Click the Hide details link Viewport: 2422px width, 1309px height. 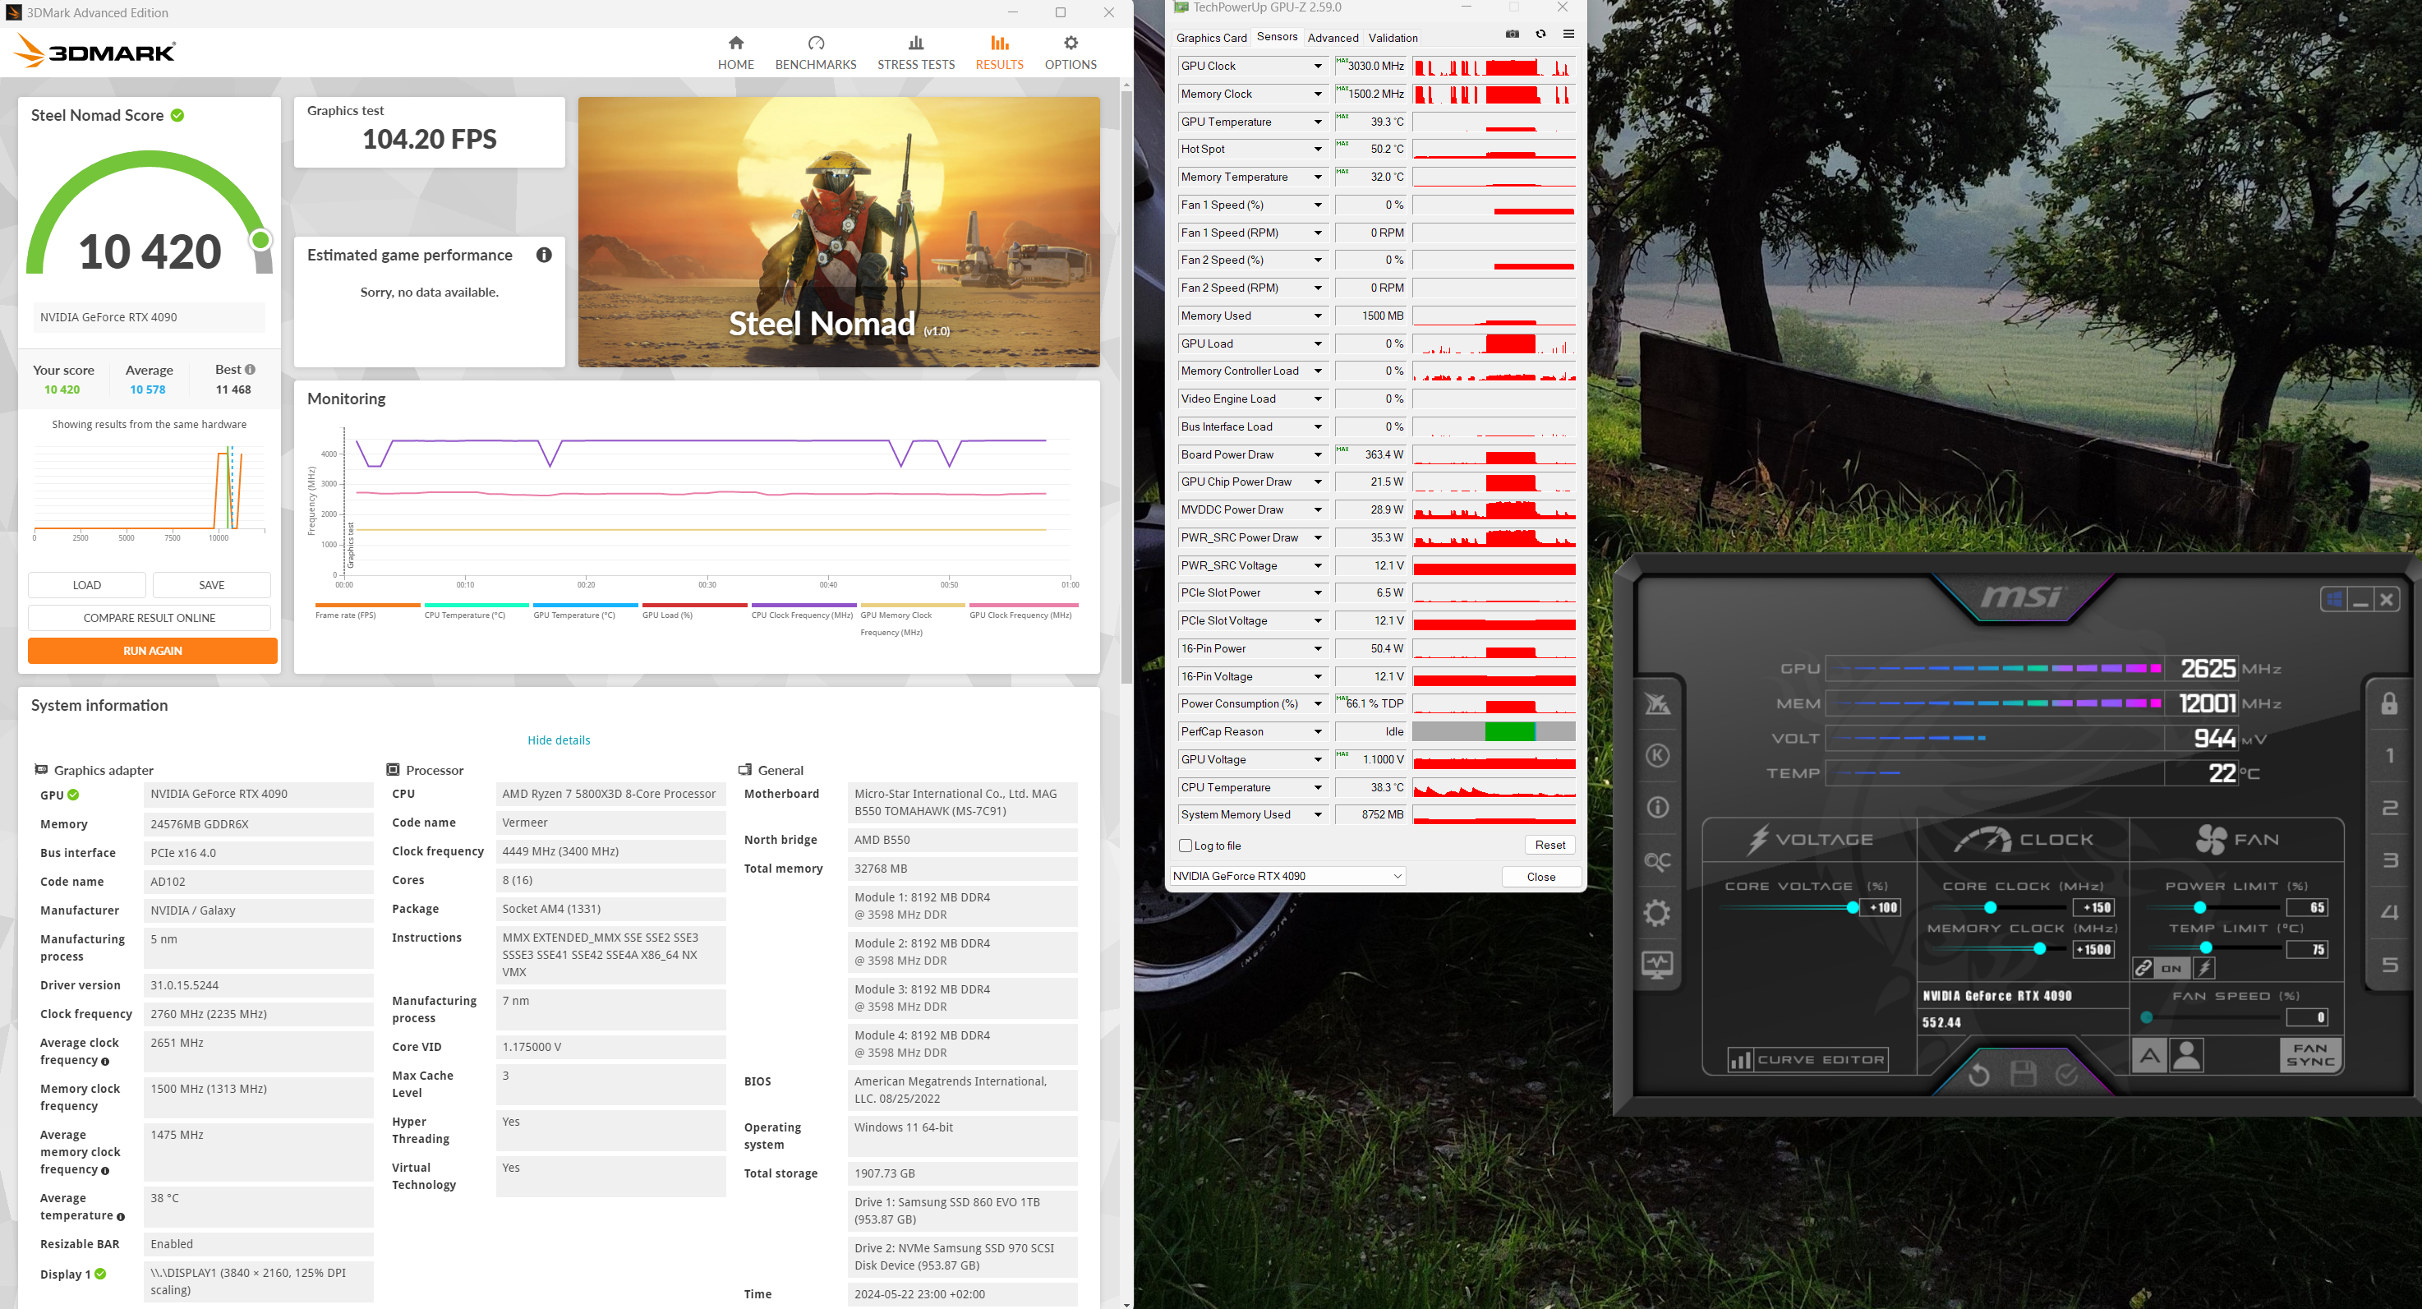[x=559, y=740]
